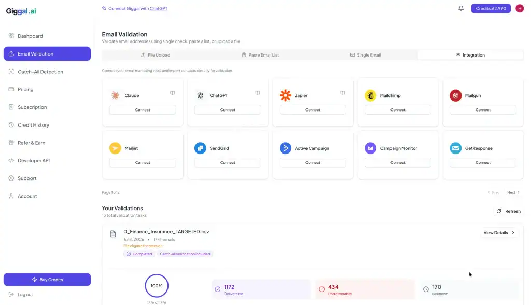The width and height of the screenshot is (531, 305).
Task: Click the Mailgun logo icon
Action: coord(455,95)
